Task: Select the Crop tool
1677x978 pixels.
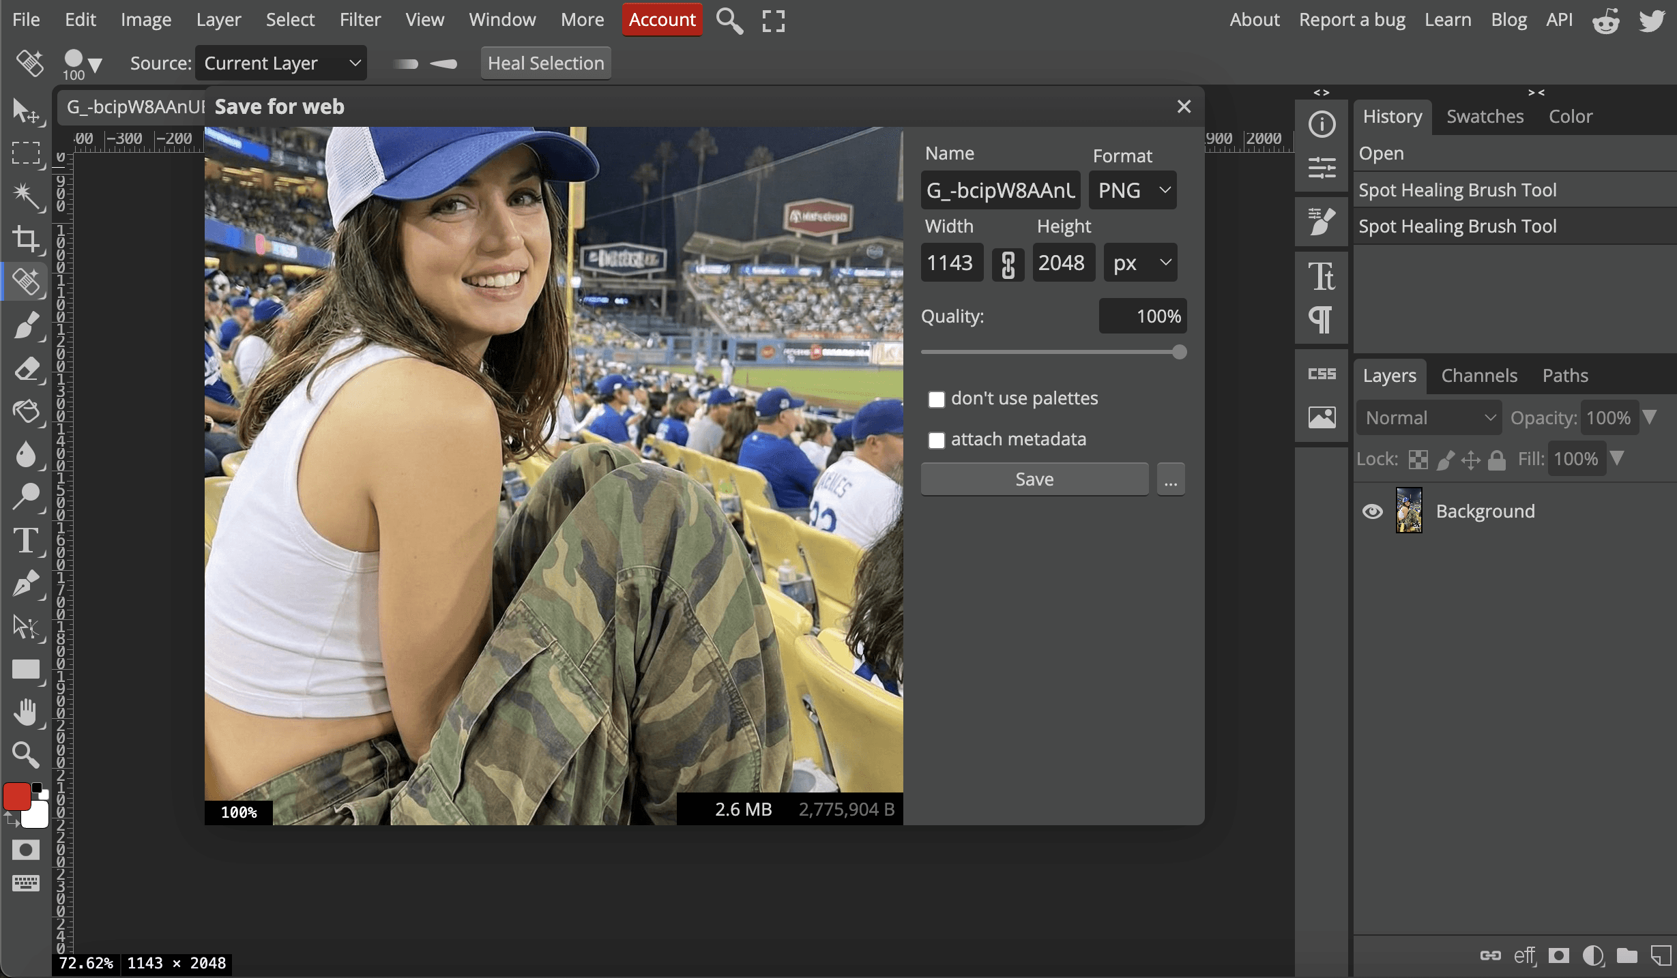Action: (x=26, y=239)
